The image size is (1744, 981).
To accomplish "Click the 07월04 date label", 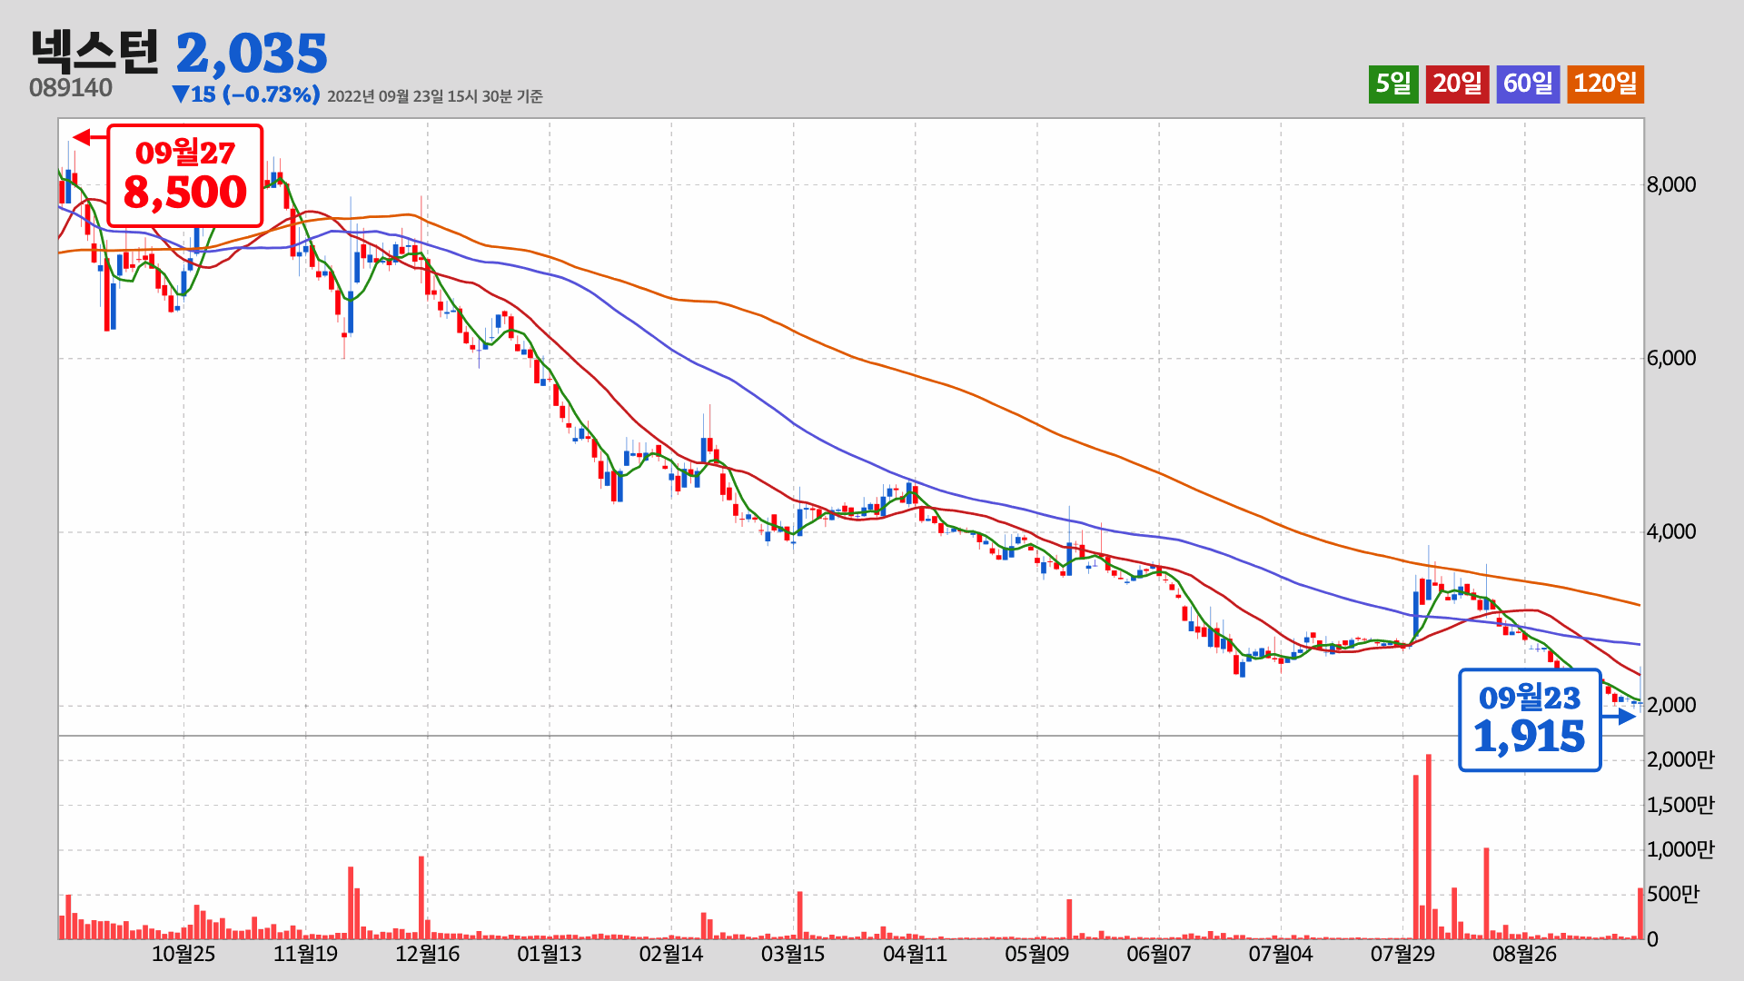I will [x=1281, y=954].
